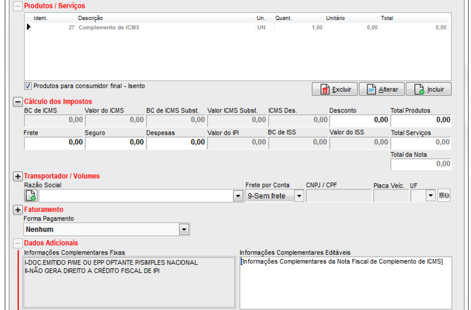The height and width of the screenshot is (310, 471).
Task: Collapse the Cálculo dos Impostos section
Action: point(18,102)
